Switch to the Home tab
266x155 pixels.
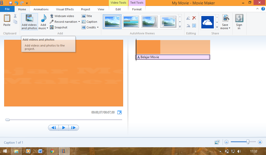[22, 9]
